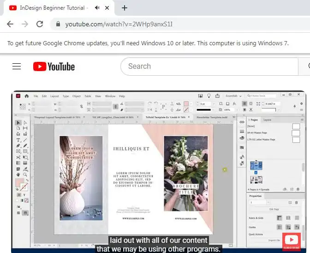310x253 pixels.
Task: Reload the browser page
Action: 40,24
